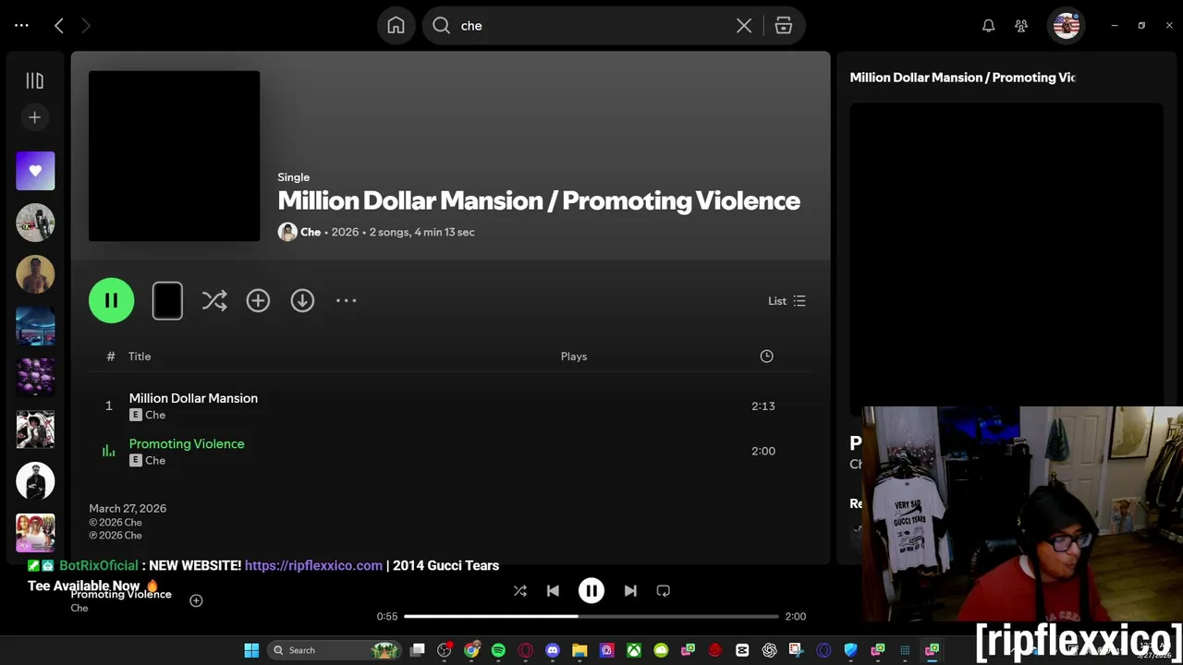
Task: Open the ripflexxico.com link
Action: (313, 565)
